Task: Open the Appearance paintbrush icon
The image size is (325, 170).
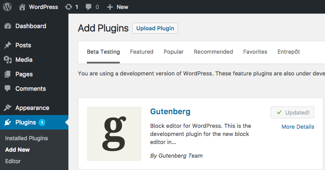Action: point(8,108)
